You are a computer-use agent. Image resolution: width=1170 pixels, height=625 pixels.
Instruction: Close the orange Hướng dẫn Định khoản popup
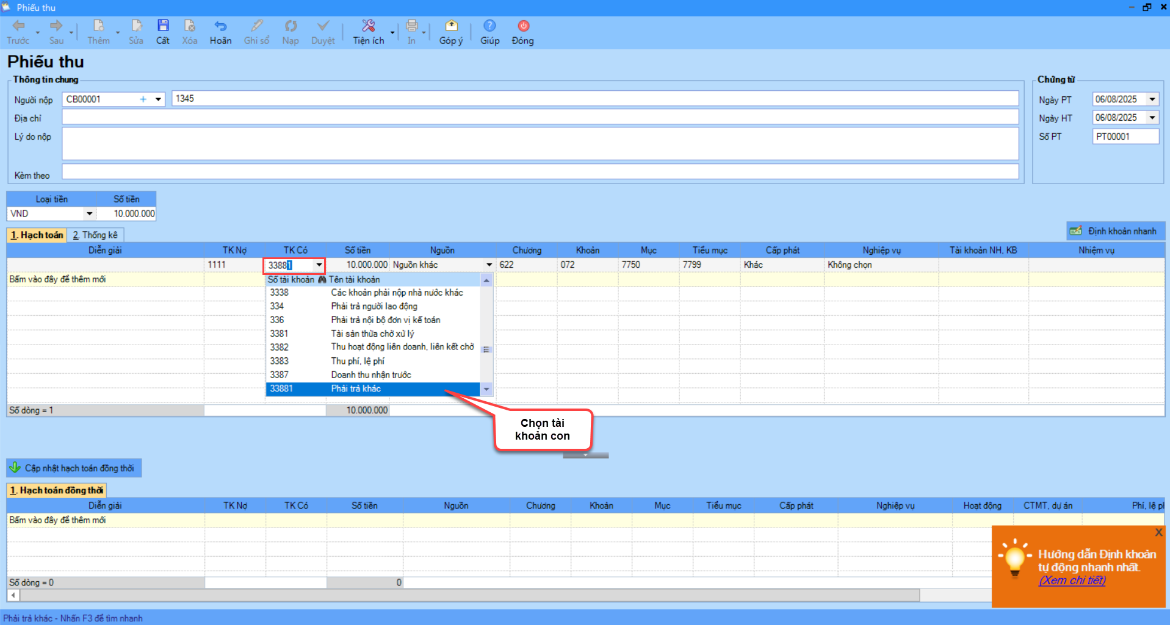click(x=1158, y=532)
